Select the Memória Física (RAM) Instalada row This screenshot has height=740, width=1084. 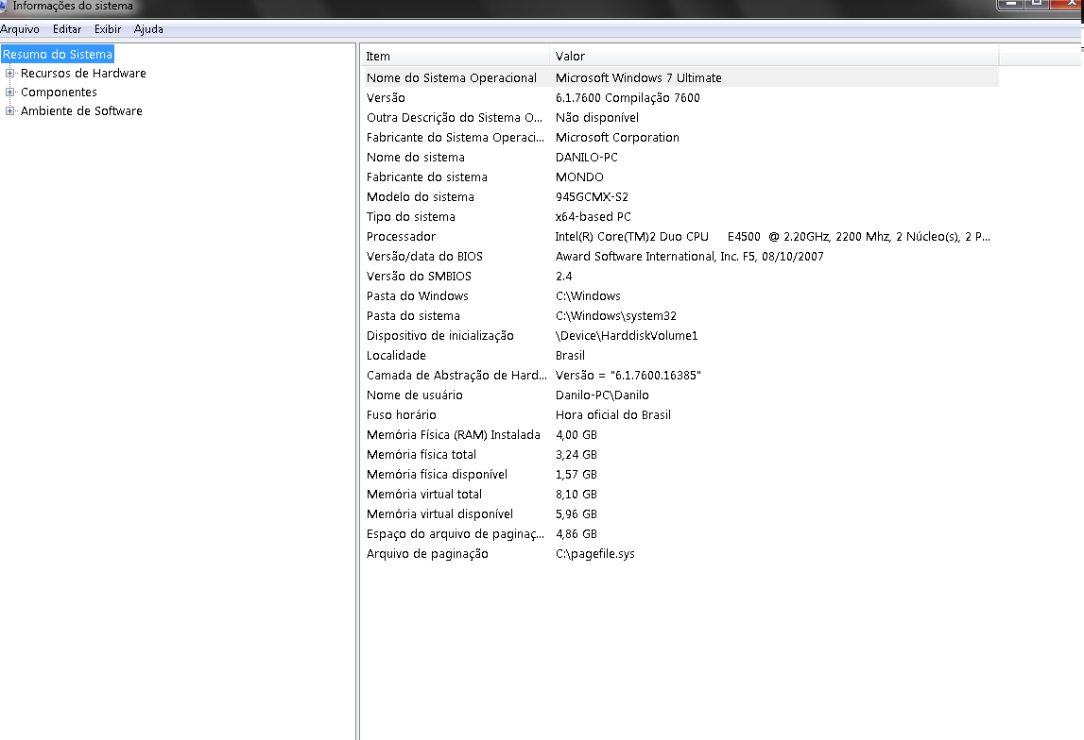pos(454,435)
